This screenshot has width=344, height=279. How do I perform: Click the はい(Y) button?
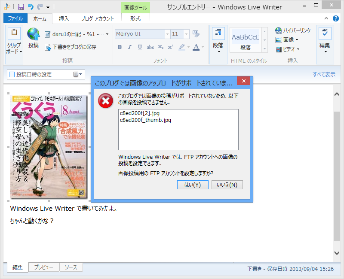[193, 185]
